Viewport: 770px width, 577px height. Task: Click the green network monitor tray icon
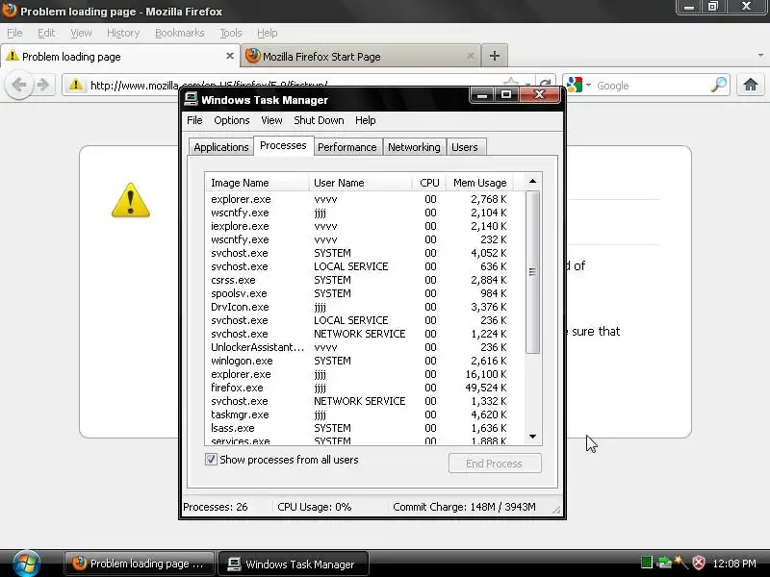646,563
